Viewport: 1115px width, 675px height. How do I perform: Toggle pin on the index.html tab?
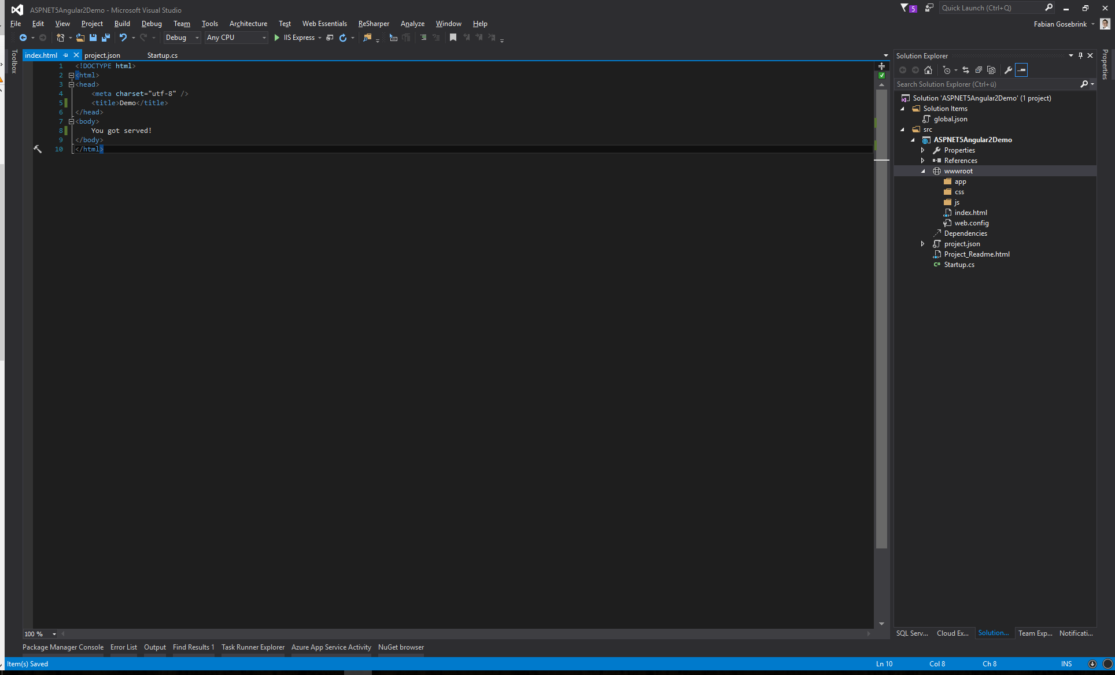(65, 55)
